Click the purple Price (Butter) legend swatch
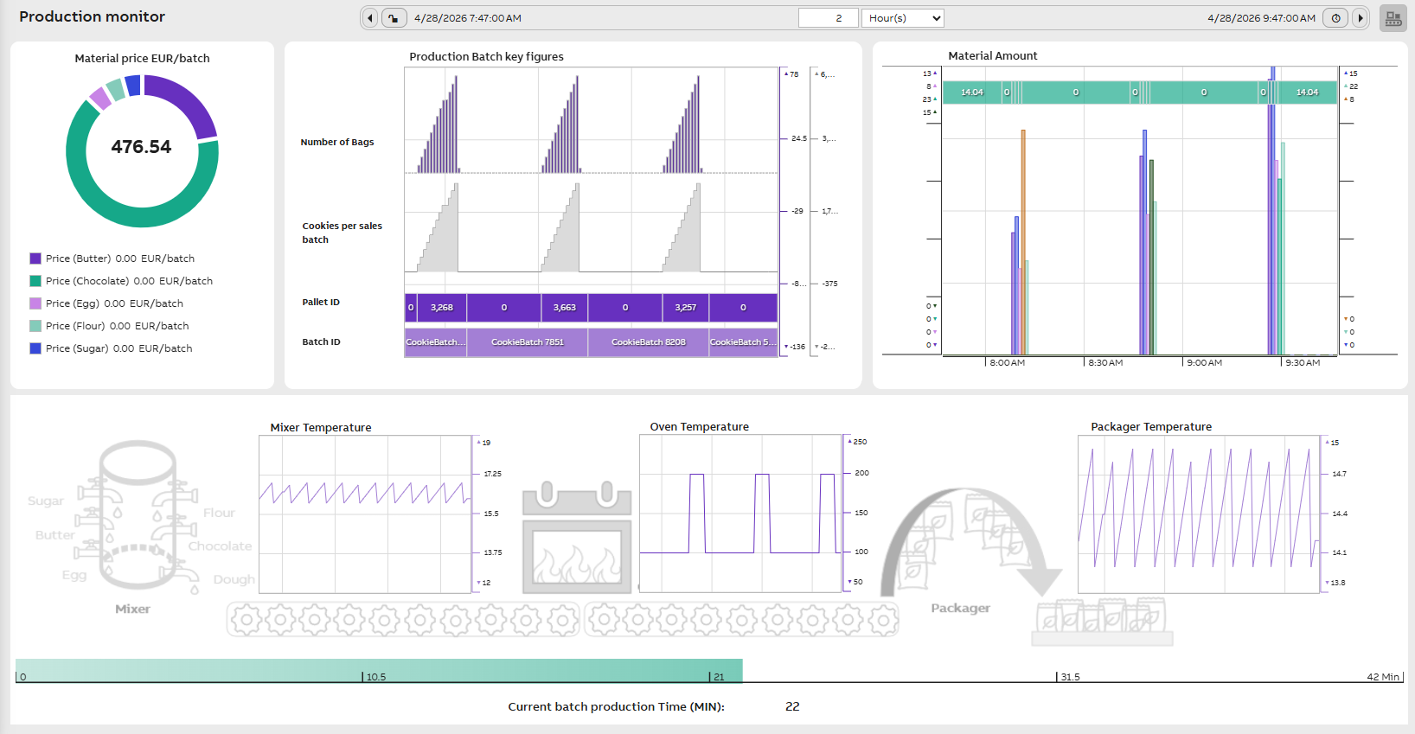This screenshot has width=1415, height=734. pyautogui.click(x=35, y=258)
